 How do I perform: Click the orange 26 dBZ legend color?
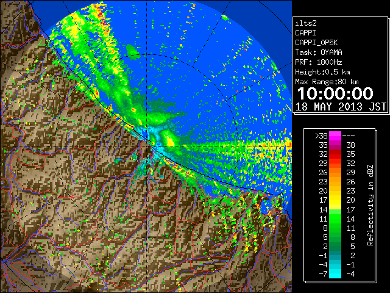[335, 173]
